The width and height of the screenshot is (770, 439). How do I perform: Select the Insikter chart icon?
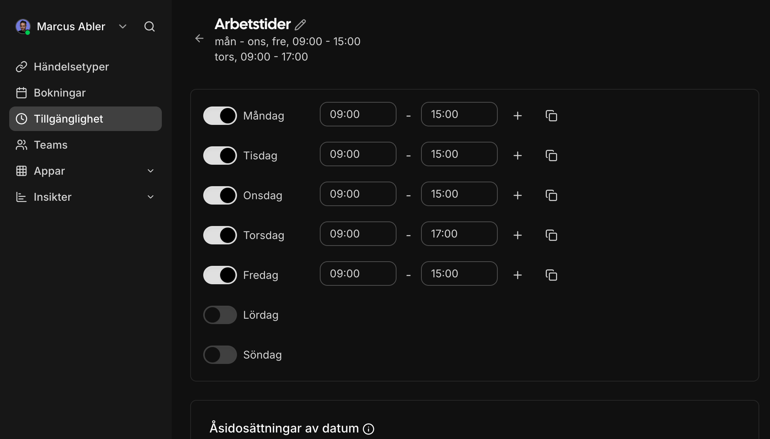(21, 197)
